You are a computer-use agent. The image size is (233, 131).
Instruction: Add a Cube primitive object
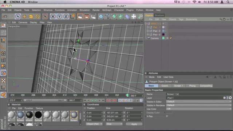tap(101, 16)
